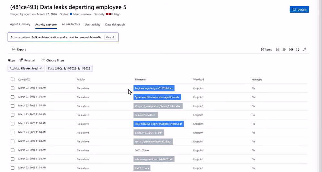Click File item type in the todolist.docx row
The height and width of the screenshot is (172, 322).
pyautogui.click(x=253, y=168)
